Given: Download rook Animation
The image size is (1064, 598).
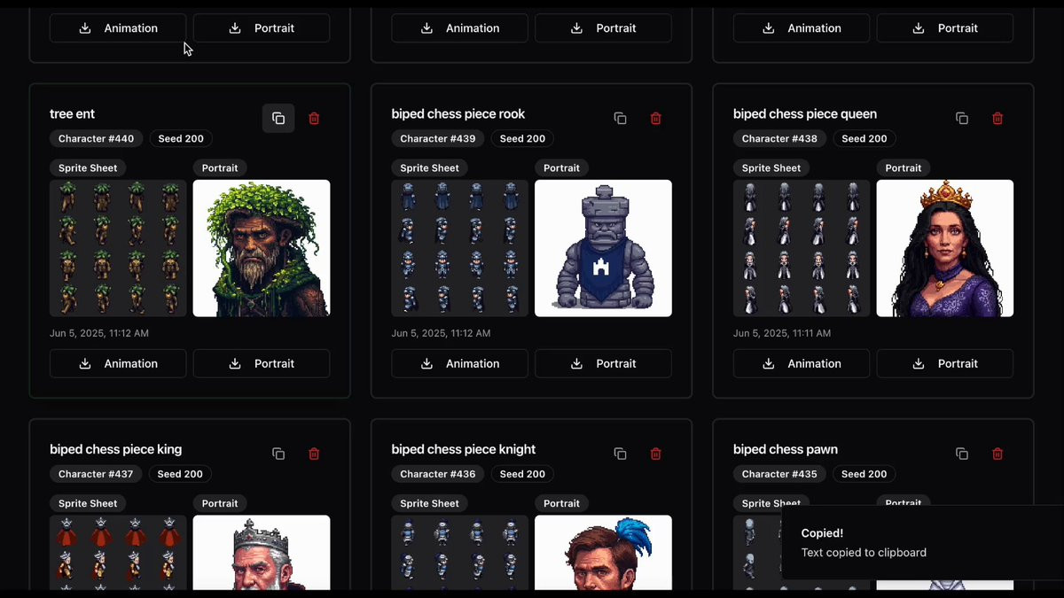Looking at the screenshot, I should click(460, 363).
